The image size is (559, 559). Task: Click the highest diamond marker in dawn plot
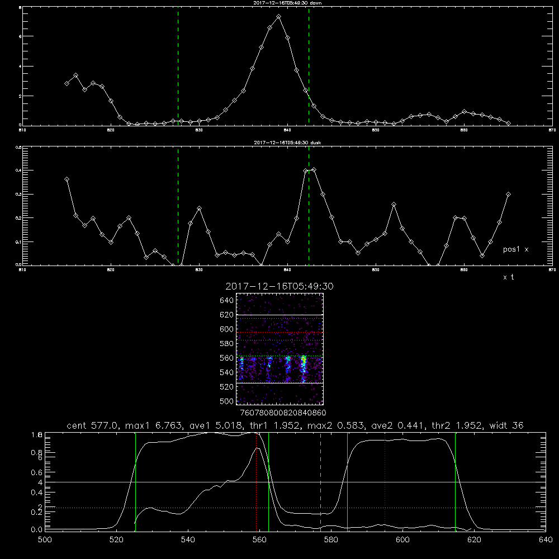pyautogui.click(x=279, y=17)
